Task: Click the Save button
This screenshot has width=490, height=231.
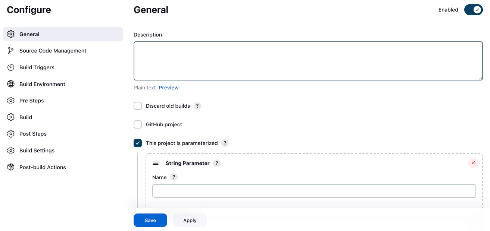Action: pos(150,220)
